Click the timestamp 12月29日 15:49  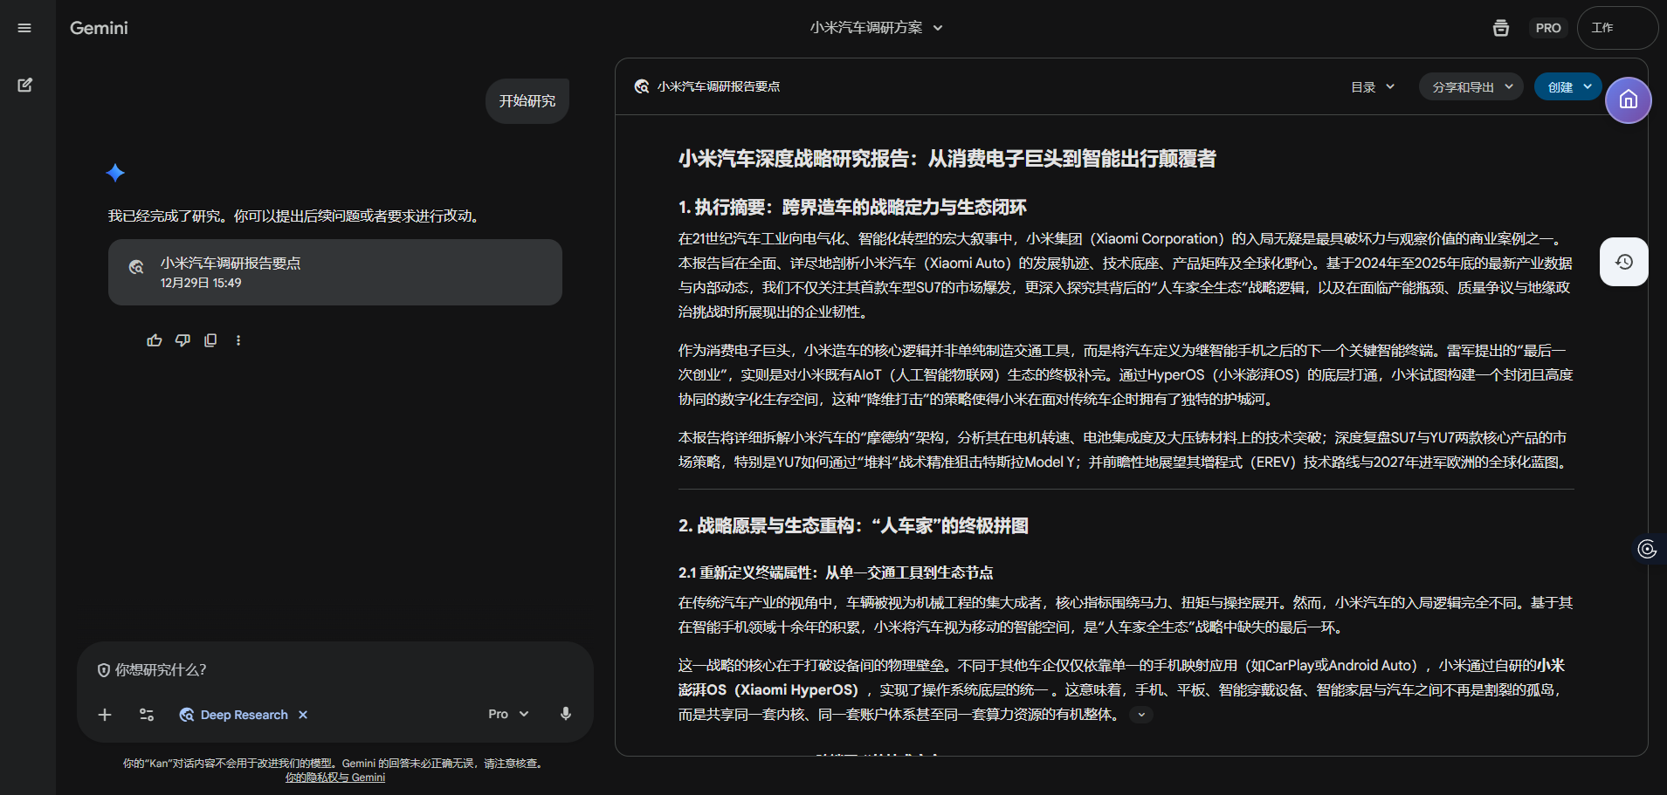point(201,283)
